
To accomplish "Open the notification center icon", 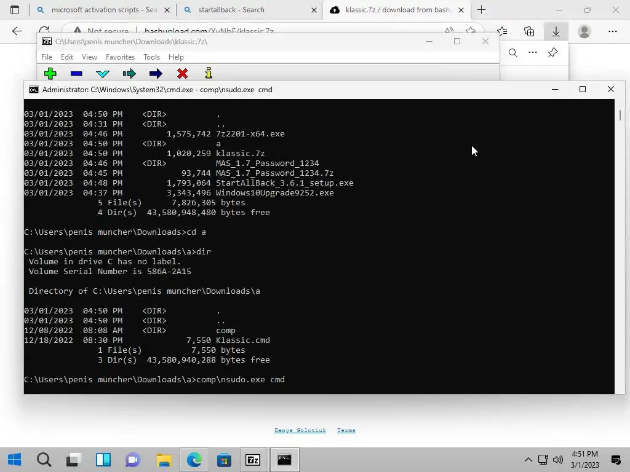I will point(615,460).
